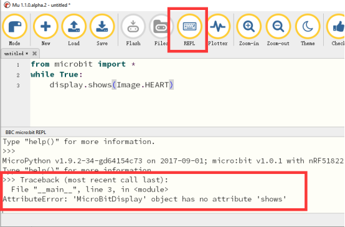Flash code to the micro:bit
Viewport: 345px width, 227px height.
133,30
